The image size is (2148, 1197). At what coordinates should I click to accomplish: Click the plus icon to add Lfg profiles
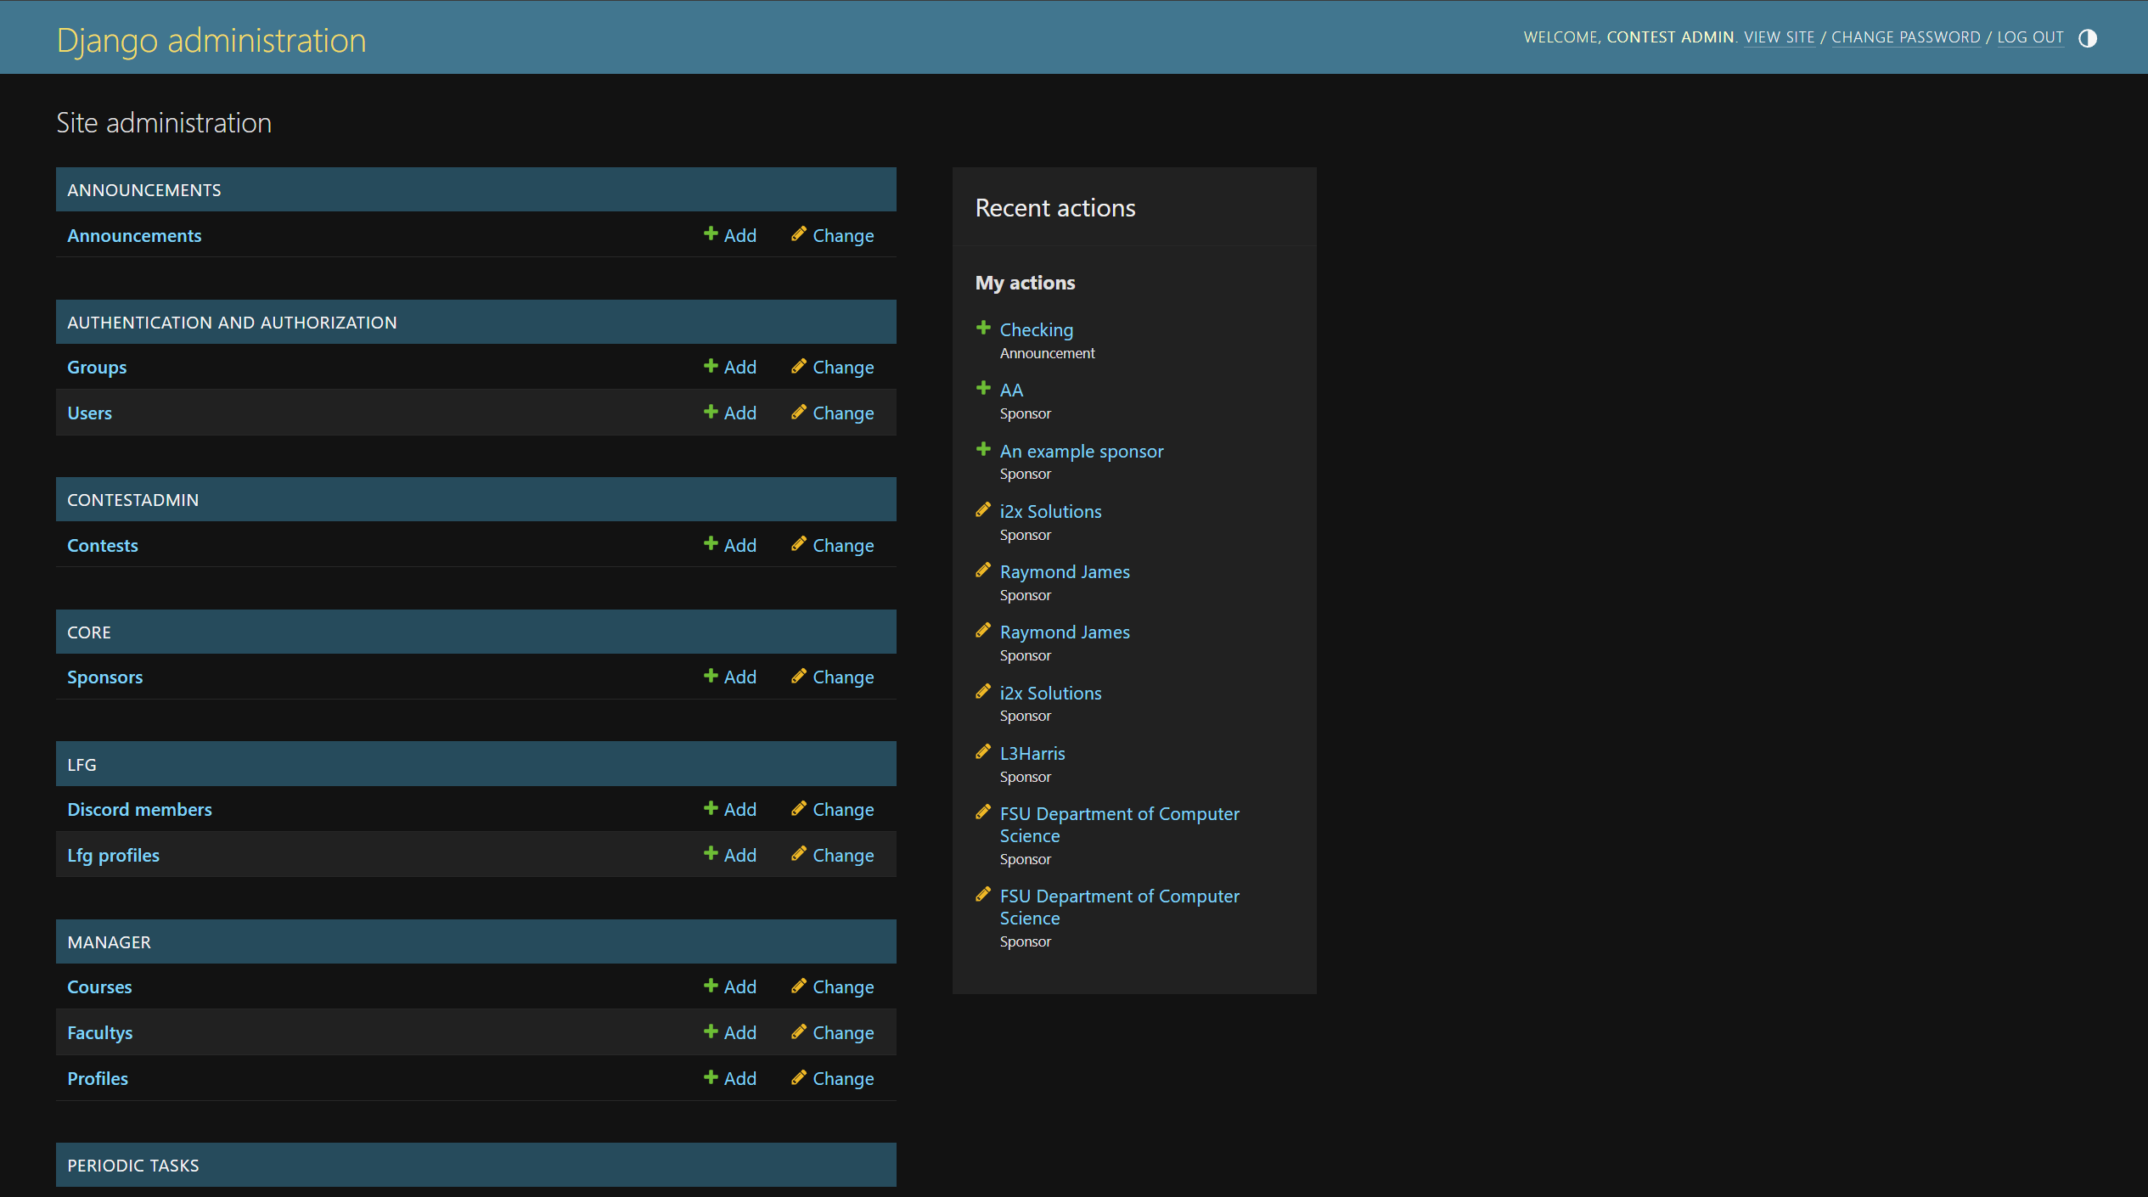711,855
